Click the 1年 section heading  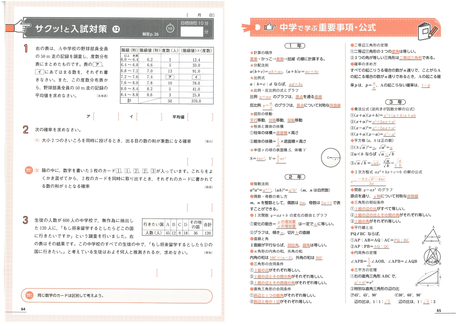[295, 46]
